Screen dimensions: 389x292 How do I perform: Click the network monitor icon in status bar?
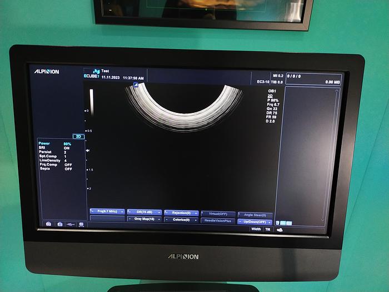81,224
